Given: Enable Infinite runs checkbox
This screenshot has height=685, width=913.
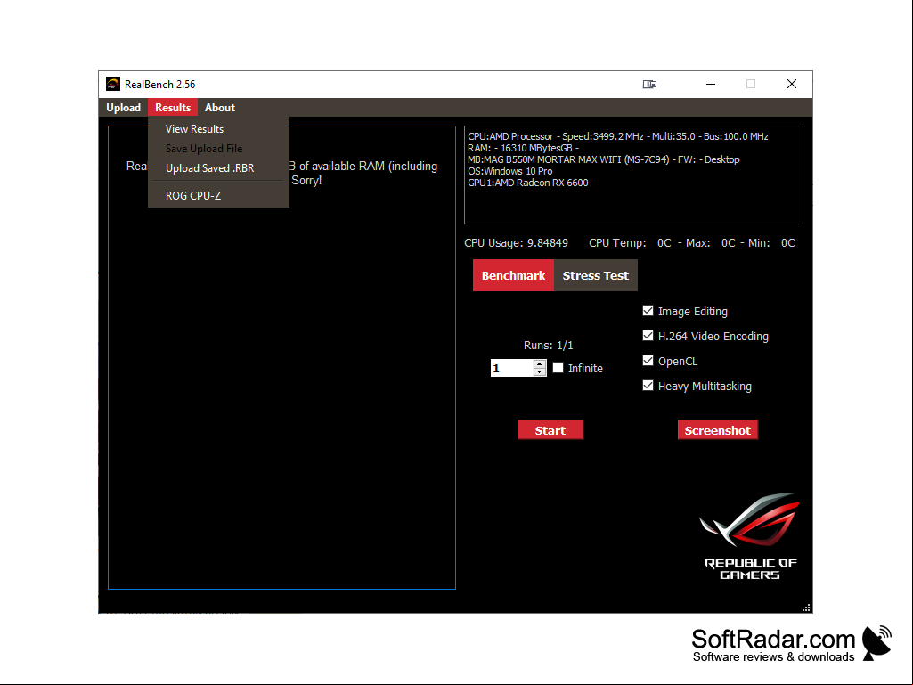Looking at the screenshot, I should coord(558,368).
